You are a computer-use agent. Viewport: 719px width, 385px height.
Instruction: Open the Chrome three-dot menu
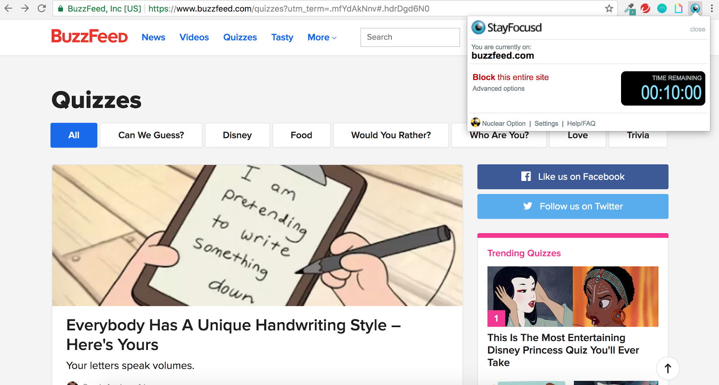[x=712, y=8]
